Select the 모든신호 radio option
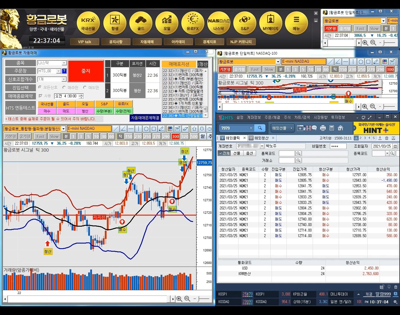The width and height of the screenshot is (400, 315). (x=40, y=87)
